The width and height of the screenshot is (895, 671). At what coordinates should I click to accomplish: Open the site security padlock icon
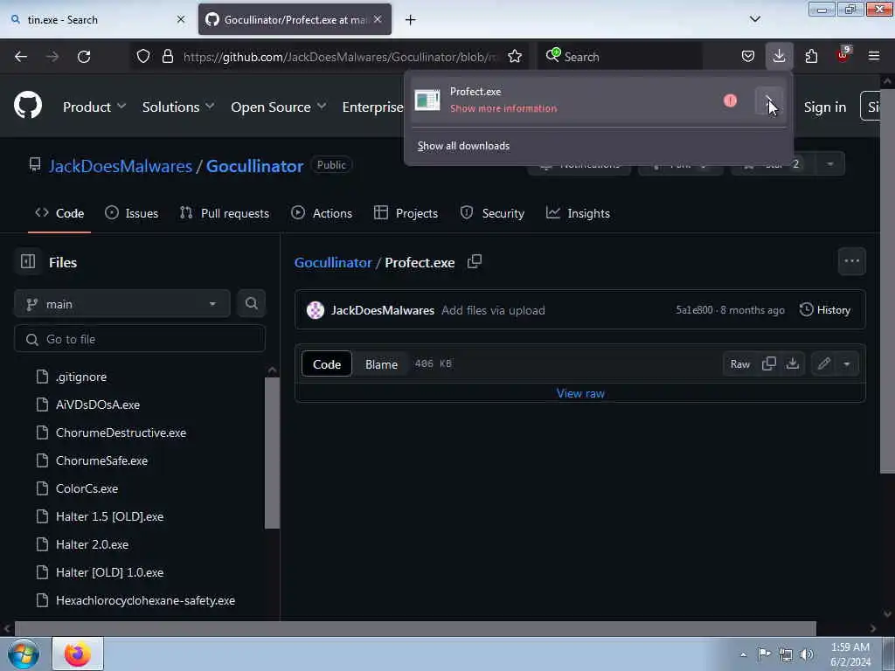pos(167,57)
